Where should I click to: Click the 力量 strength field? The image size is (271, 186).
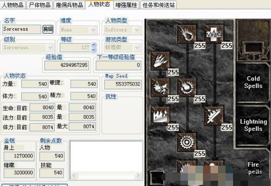click(35, 84)
